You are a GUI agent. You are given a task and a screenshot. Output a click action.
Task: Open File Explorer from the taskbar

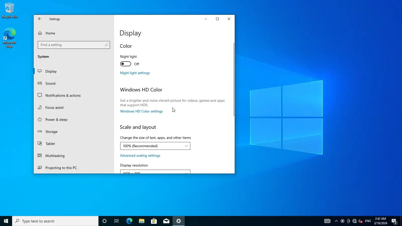click(x=141, y=221)
